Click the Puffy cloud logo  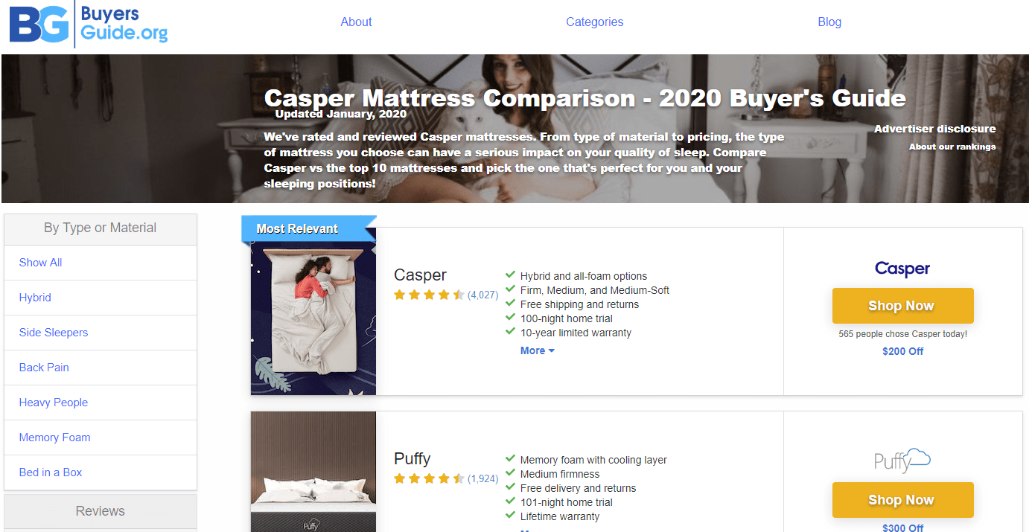(902, 461)
